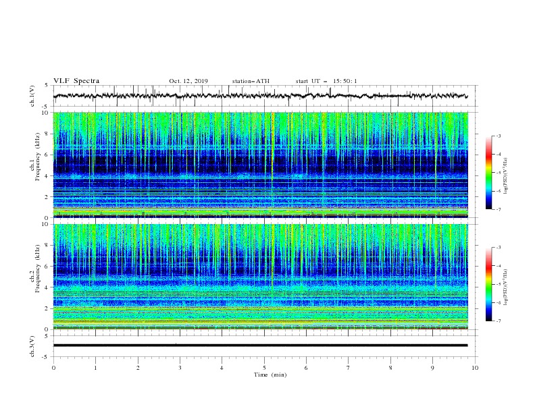Screen dimensions: 535x413
Task: Click the "VLF Spectra" title text
Action: point(76,81)
